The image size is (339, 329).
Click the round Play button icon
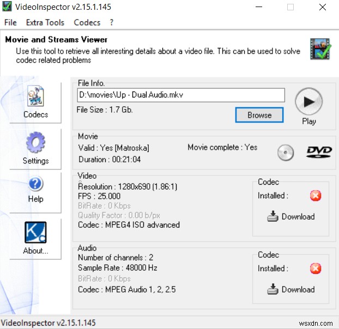tap(308, 101)
